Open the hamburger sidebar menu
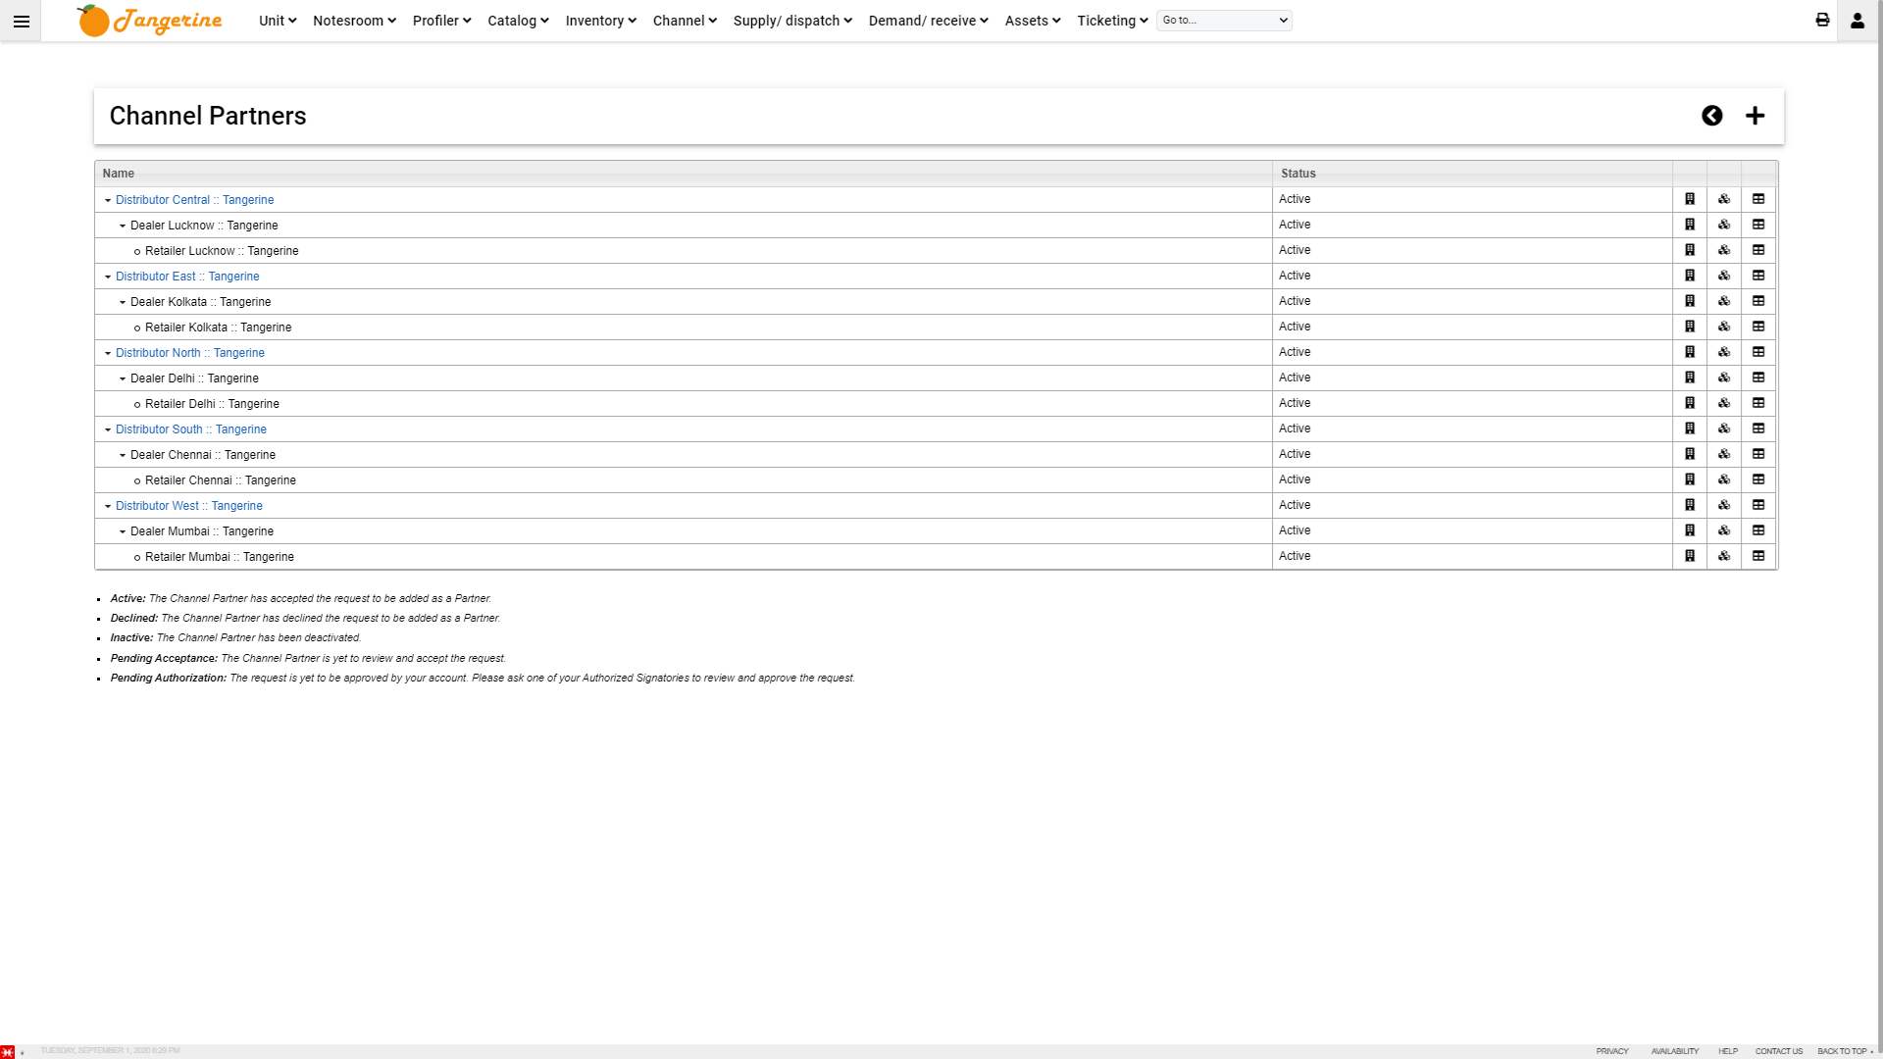The image size is (1883, 1059). 21,21
